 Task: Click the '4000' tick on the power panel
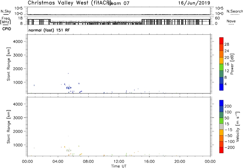coord(18,42)
